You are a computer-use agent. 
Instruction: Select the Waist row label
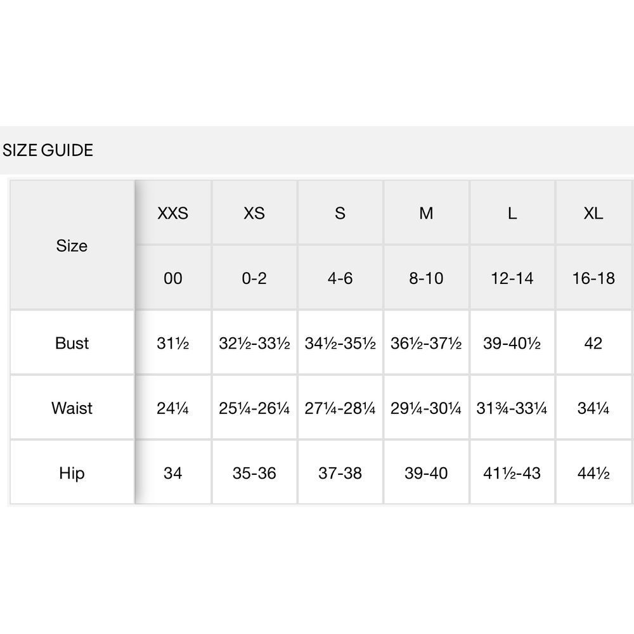pyautogui.click(x=72, y=408)
